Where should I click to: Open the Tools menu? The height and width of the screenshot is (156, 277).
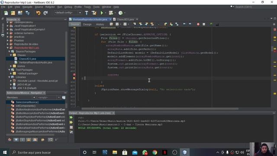[x=96, y=7]
